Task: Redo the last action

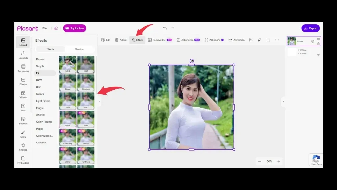Action: pos(172,28)
